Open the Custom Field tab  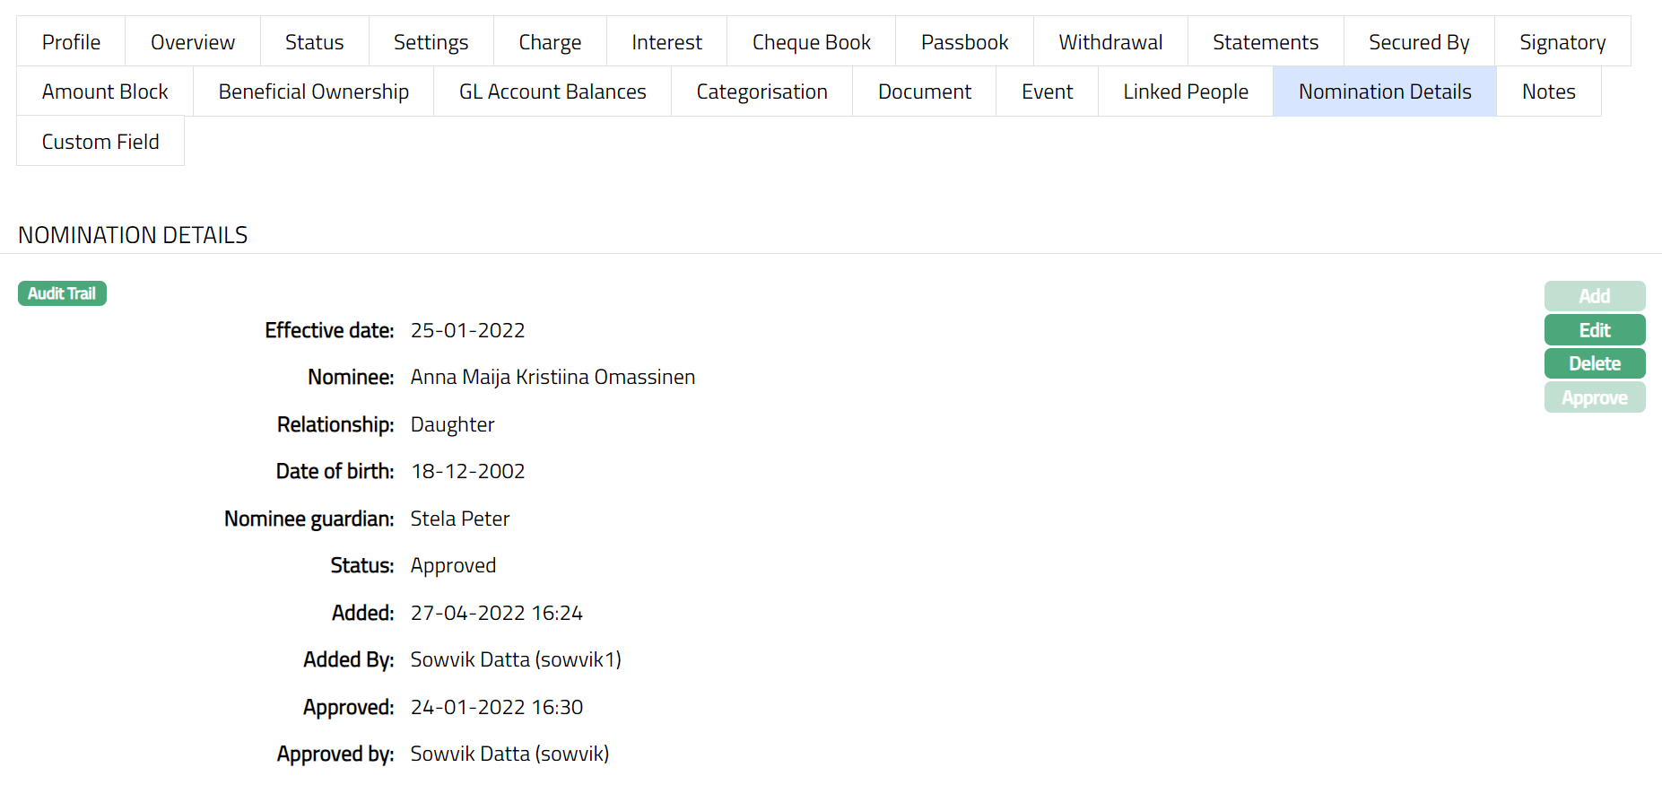(x=100, y=142)
